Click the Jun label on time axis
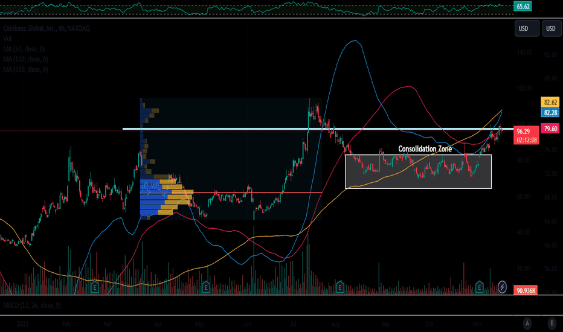563x332 pixels. (x=248, y=324)
